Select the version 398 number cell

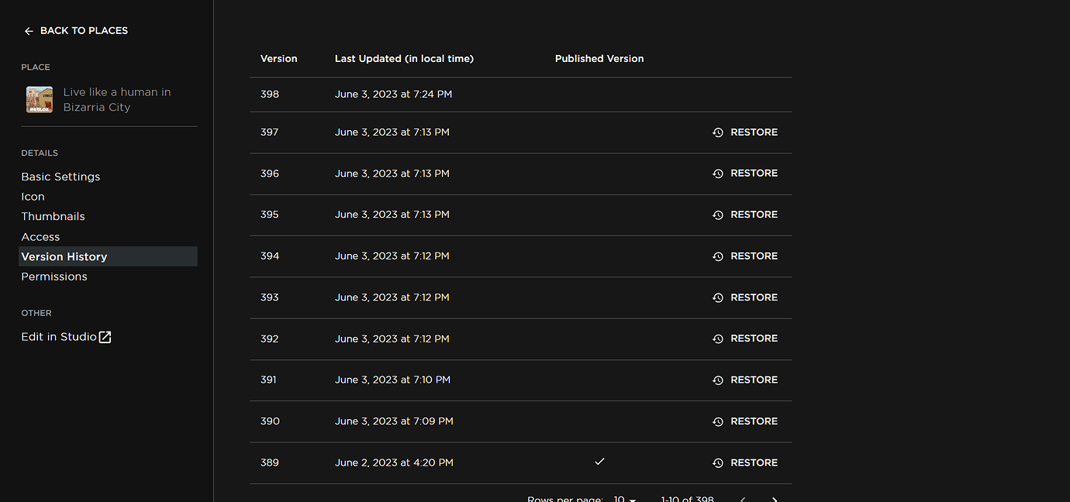(270, 95)
